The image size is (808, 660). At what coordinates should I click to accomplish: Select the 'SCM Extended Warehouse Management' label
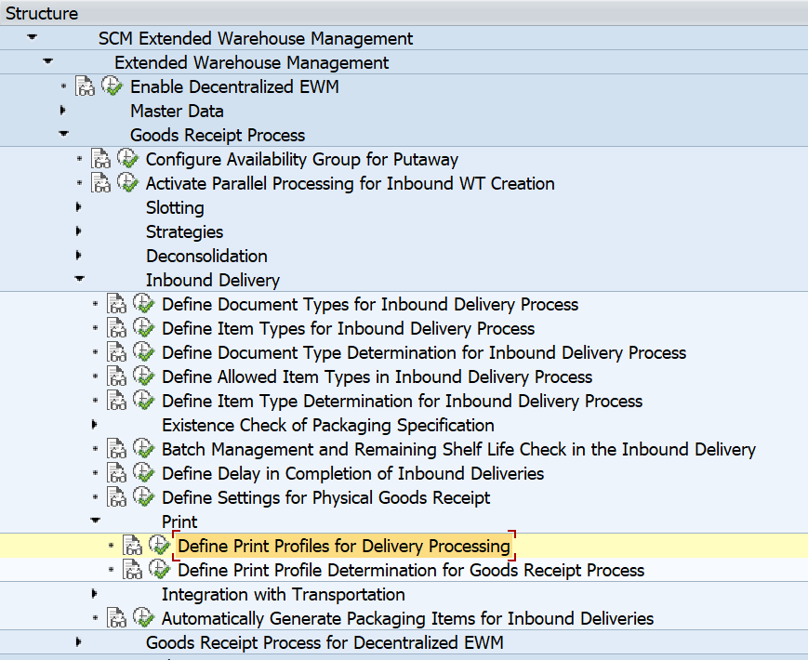256,39
